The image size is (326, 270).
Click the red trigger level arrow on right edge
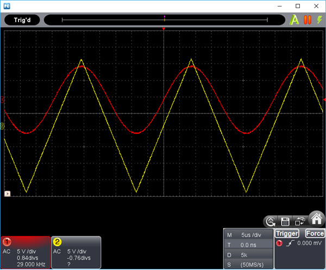click(x=324, y=100)
